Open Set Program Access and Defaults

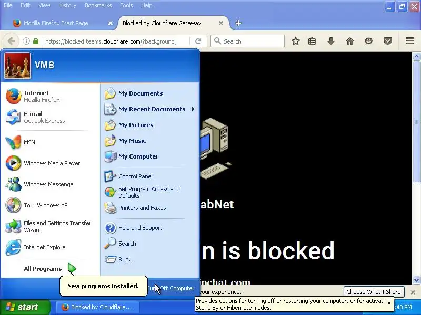pyautogui.click(x=149, y=192)
